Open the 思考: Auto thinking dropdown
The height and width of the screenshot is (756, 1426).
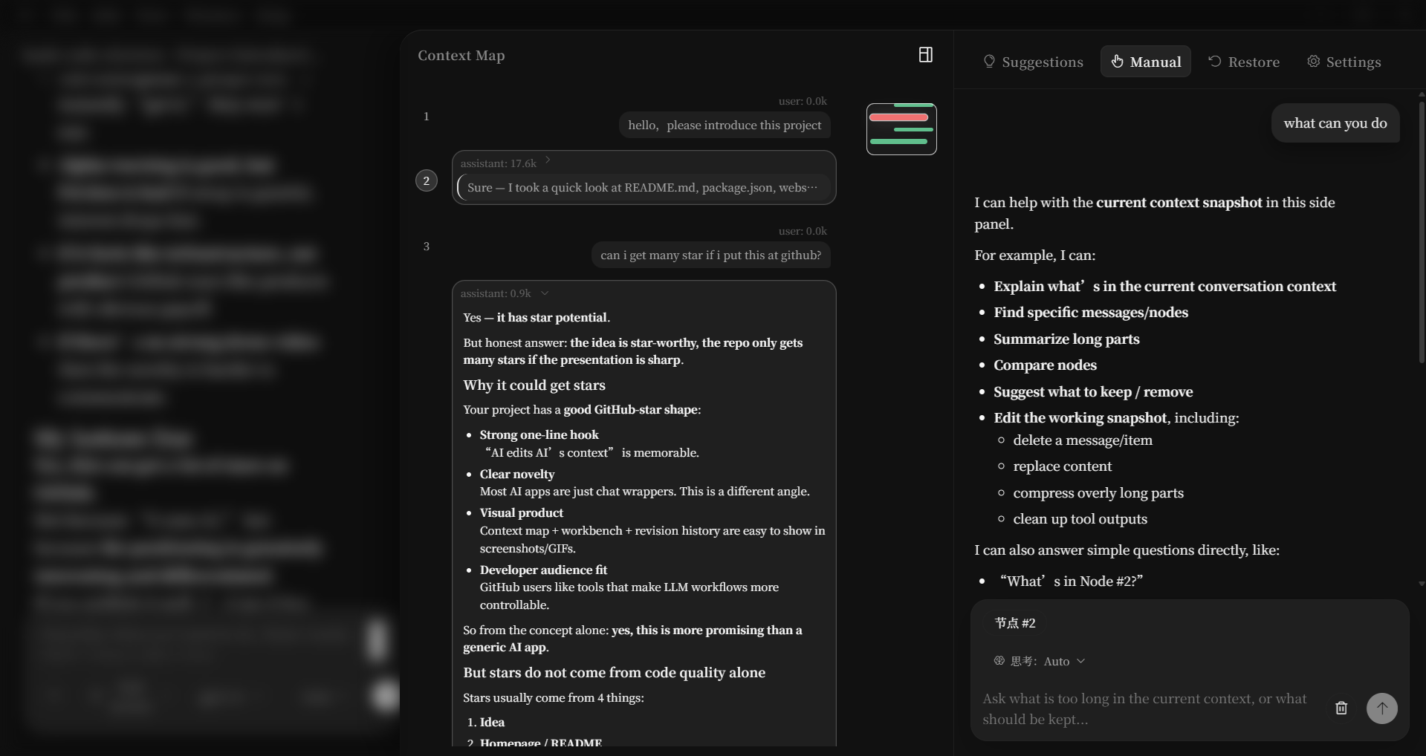(1040, 661)
